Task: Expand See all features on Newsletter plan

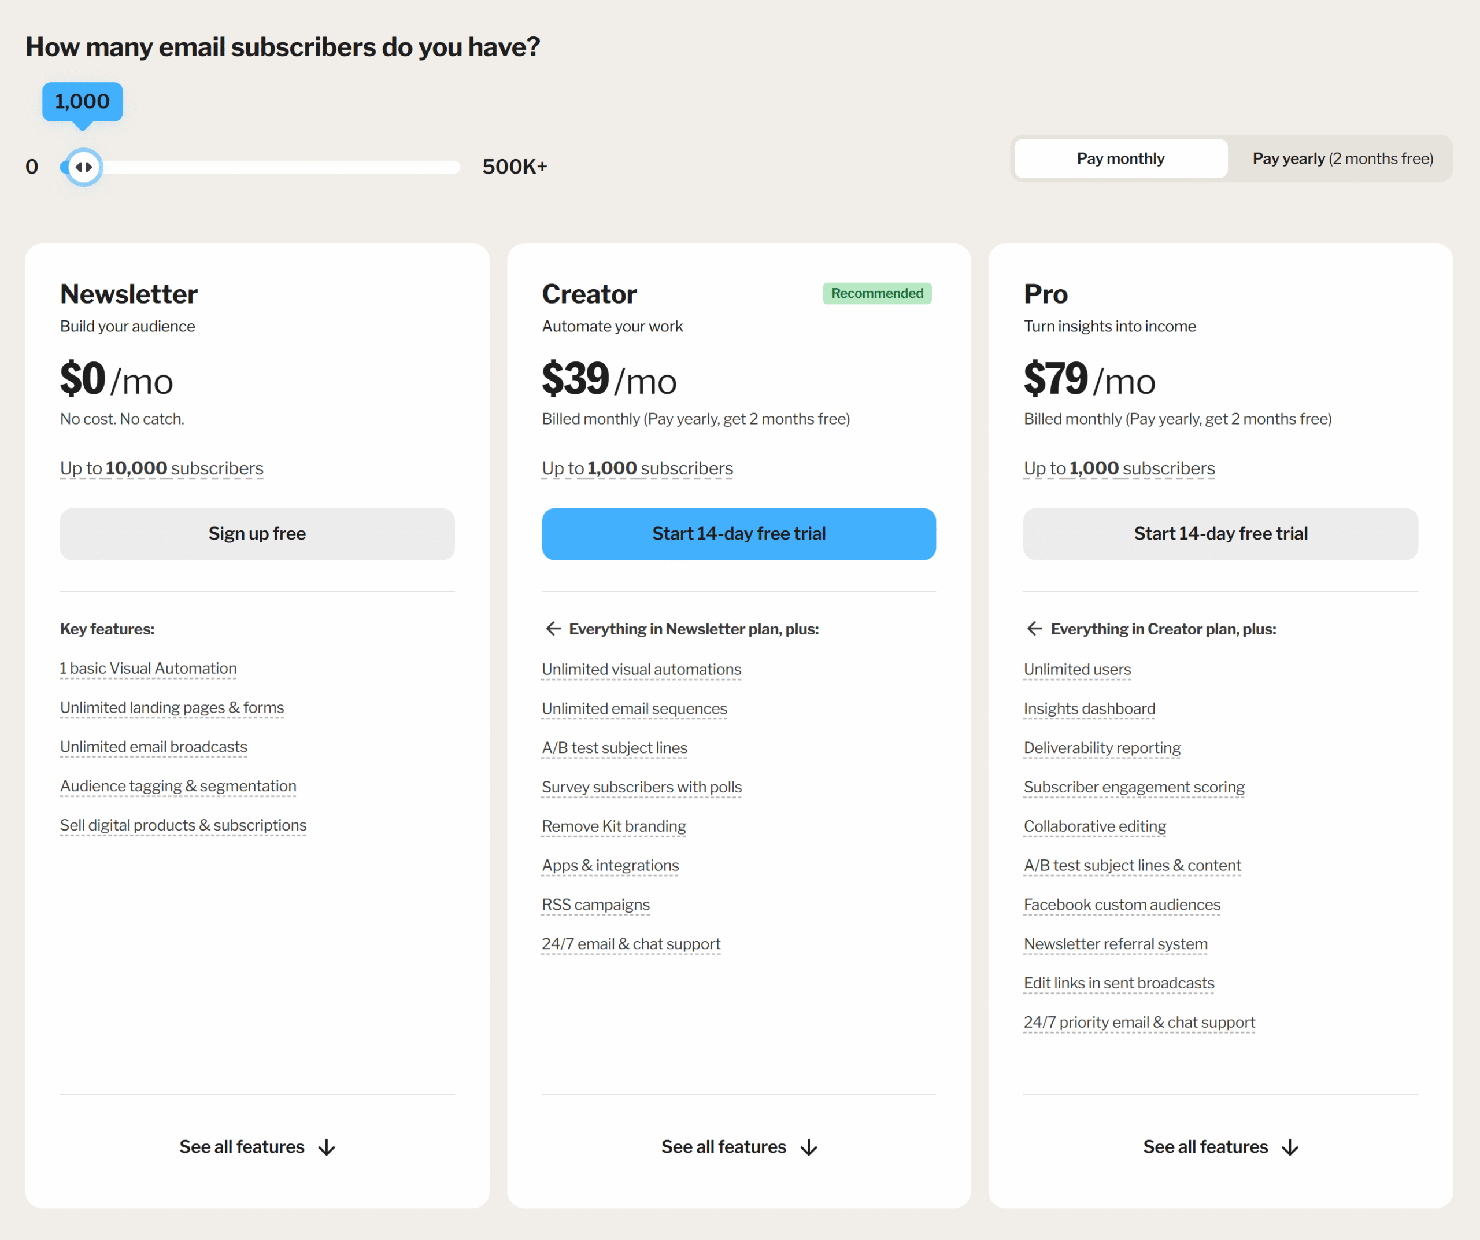Action: click(x=257, y=1146)
